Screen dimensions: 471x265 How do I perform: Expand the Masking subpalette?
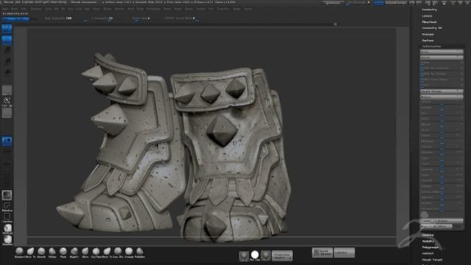coord(428,235)
